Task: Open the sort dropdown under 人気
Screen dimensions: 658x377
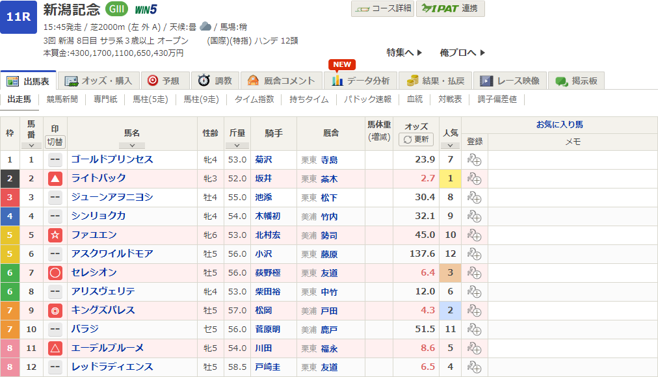Action: click(450, 146)
